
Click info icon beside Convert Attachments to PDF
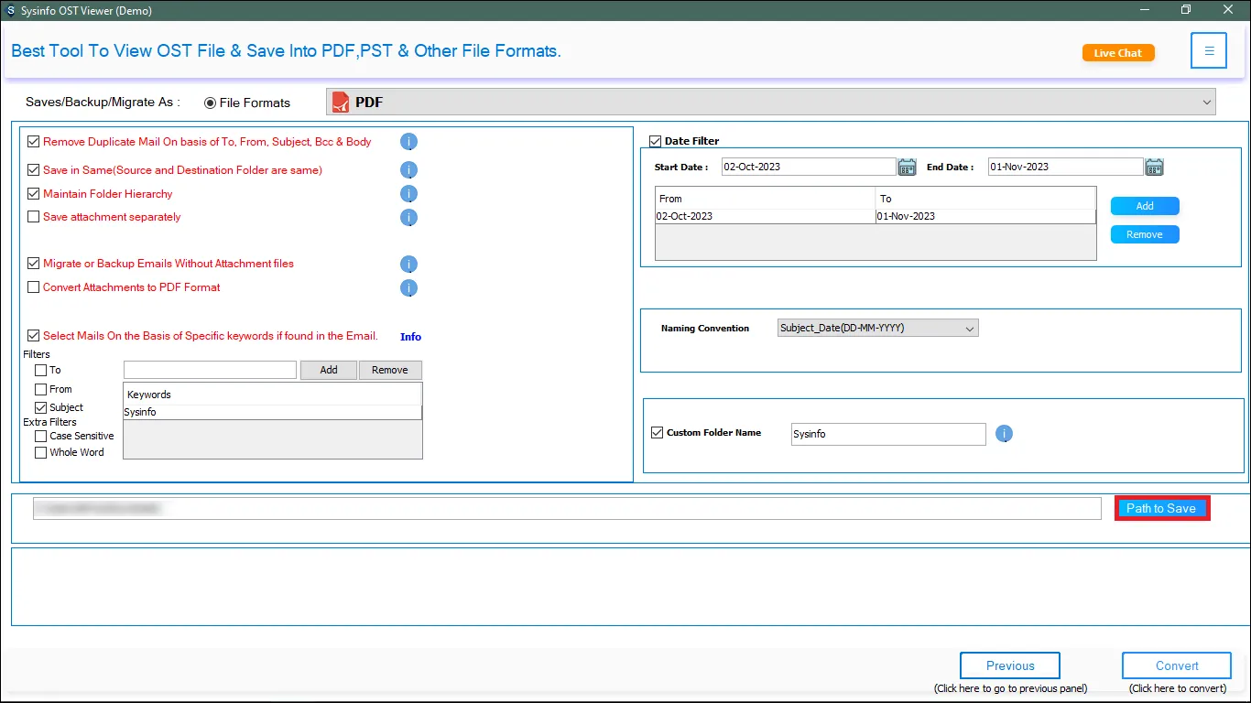[408, 287]
